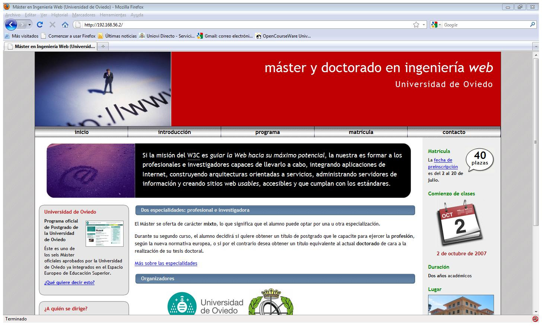Screen dimensions: 542x326
Task: Click the Stop loading X icon
Action: coord(52,25)
